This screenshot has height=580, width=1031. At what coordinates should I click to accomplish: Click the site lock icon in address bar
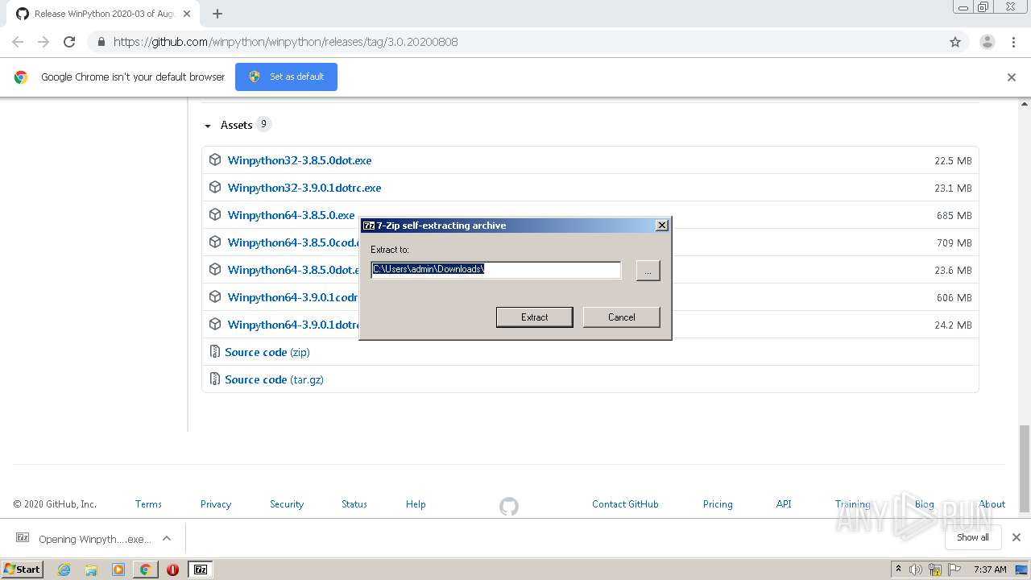(101, 42)
